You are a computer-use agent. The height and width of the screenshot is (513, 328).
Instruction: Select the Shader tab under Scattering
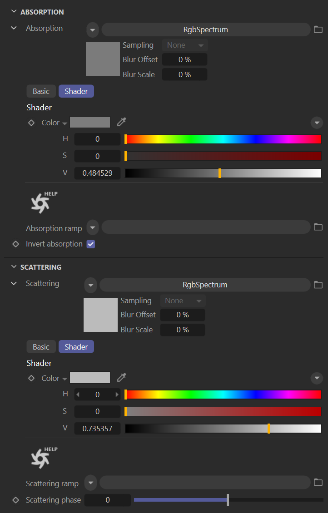click(76, 347)
